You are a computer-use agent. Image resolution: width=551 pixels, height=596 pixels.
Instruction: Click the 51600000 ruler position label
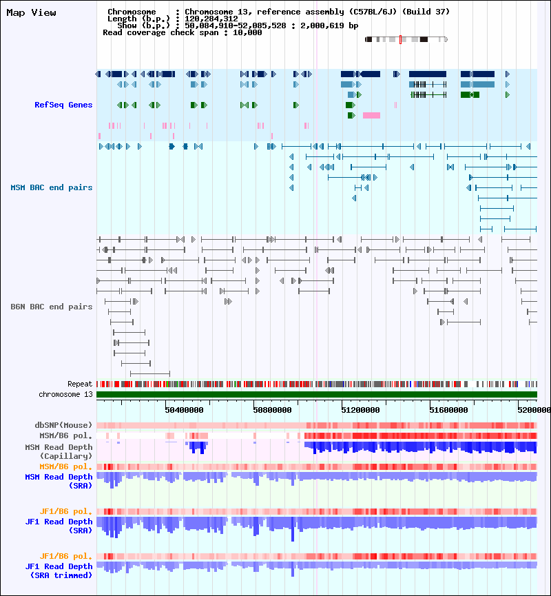click(x=448, y=410)
